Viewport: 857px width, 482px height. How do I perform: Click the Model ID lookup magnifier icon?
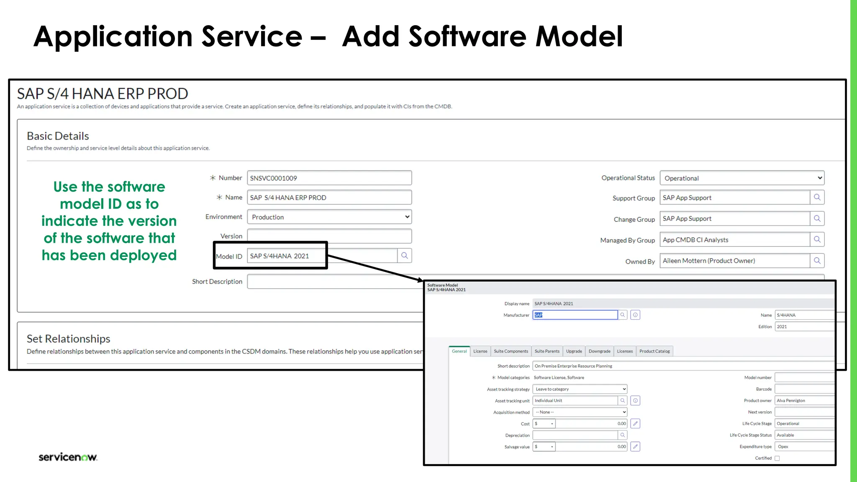pos(405,256)
